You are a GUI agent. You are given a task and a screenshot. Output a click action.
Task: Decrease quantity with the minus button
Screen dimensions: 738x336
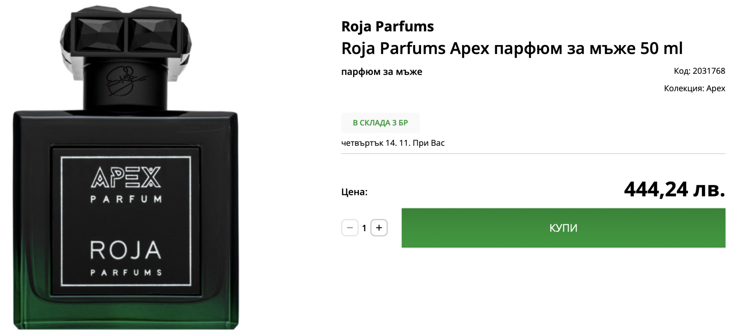350,228
